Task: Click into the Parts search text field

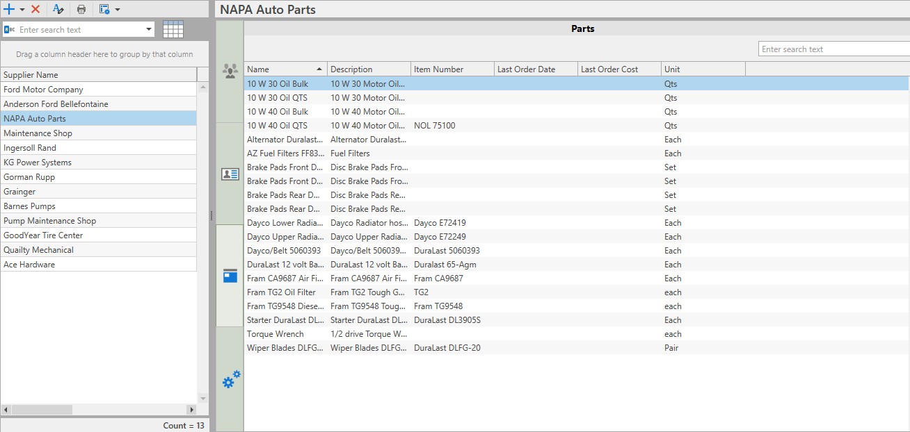Action: pyautogui.click(x=834, y=49)
